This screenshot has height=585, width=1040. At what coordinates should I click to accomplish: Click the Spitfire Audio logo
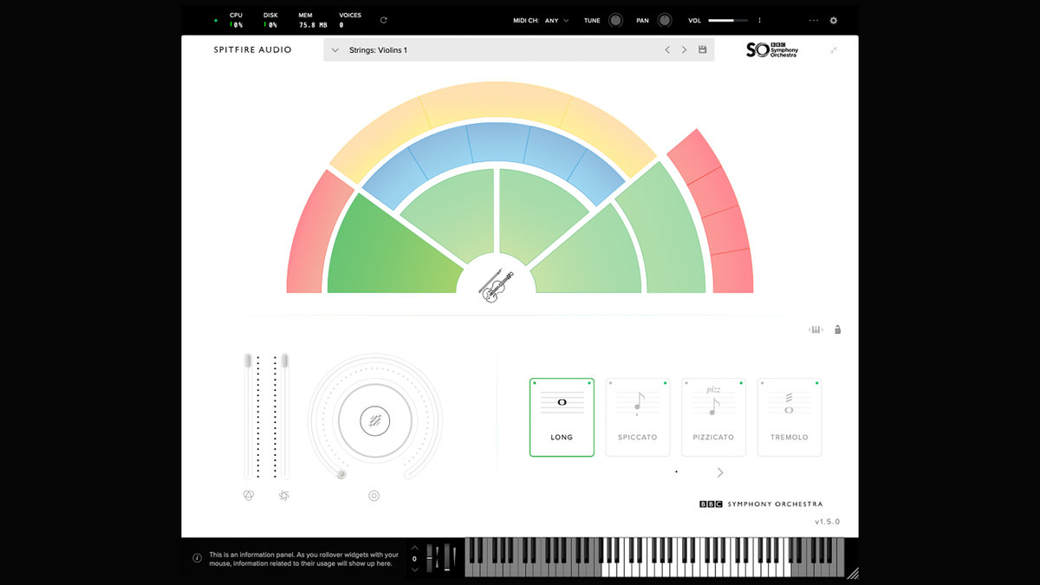(254, 49)
